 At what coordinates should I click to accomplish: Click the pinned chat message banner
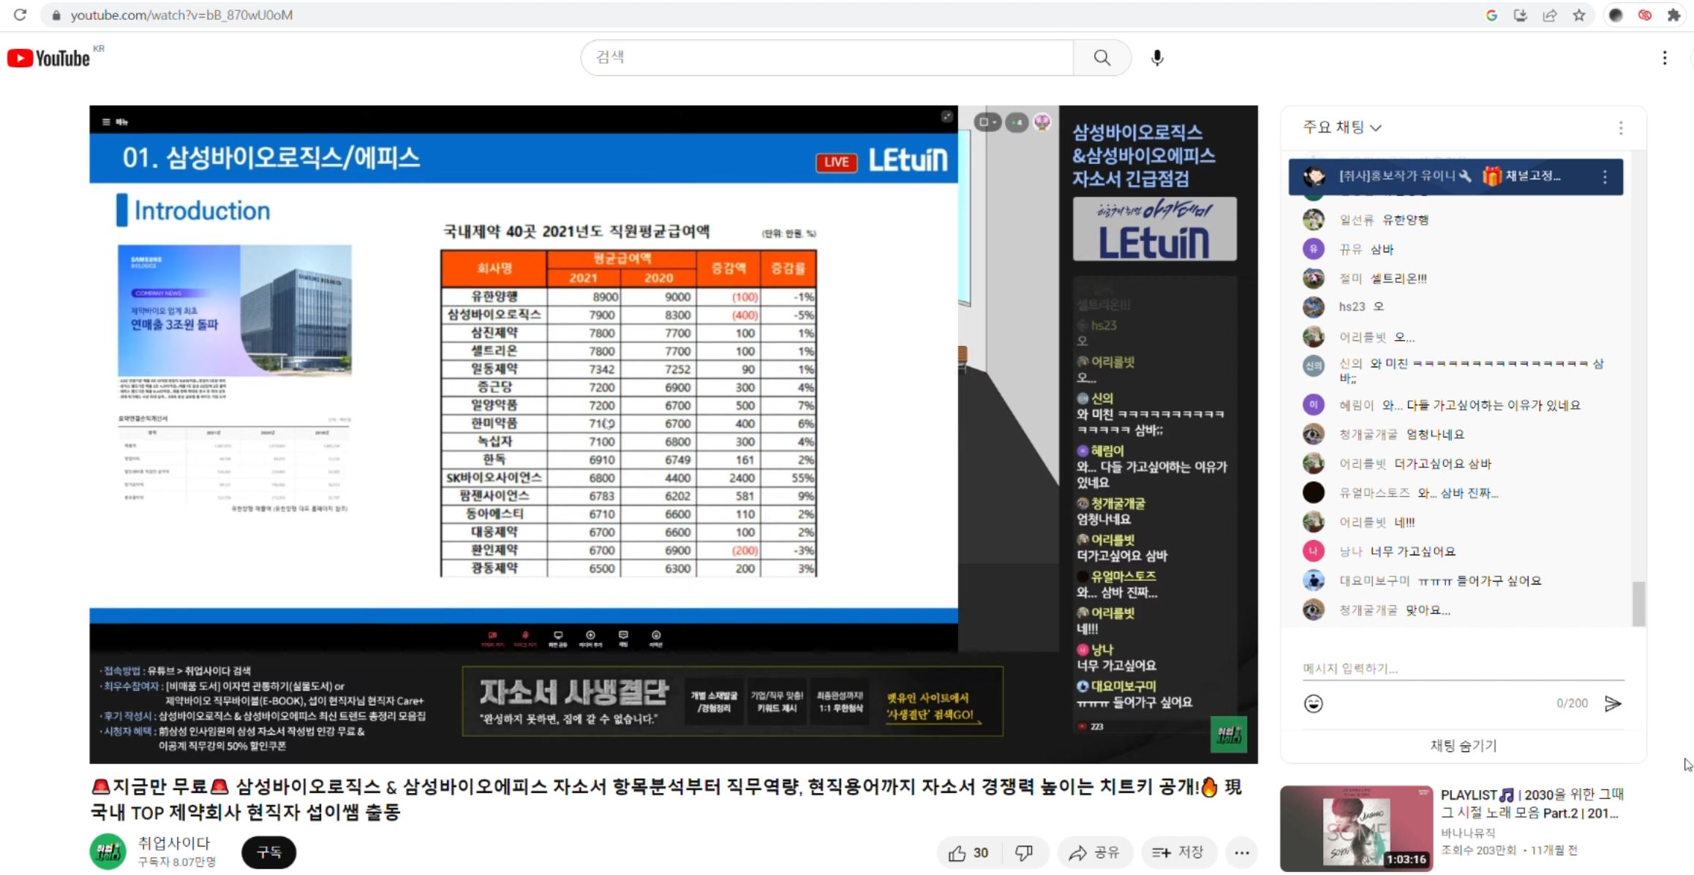(1456, 176)
